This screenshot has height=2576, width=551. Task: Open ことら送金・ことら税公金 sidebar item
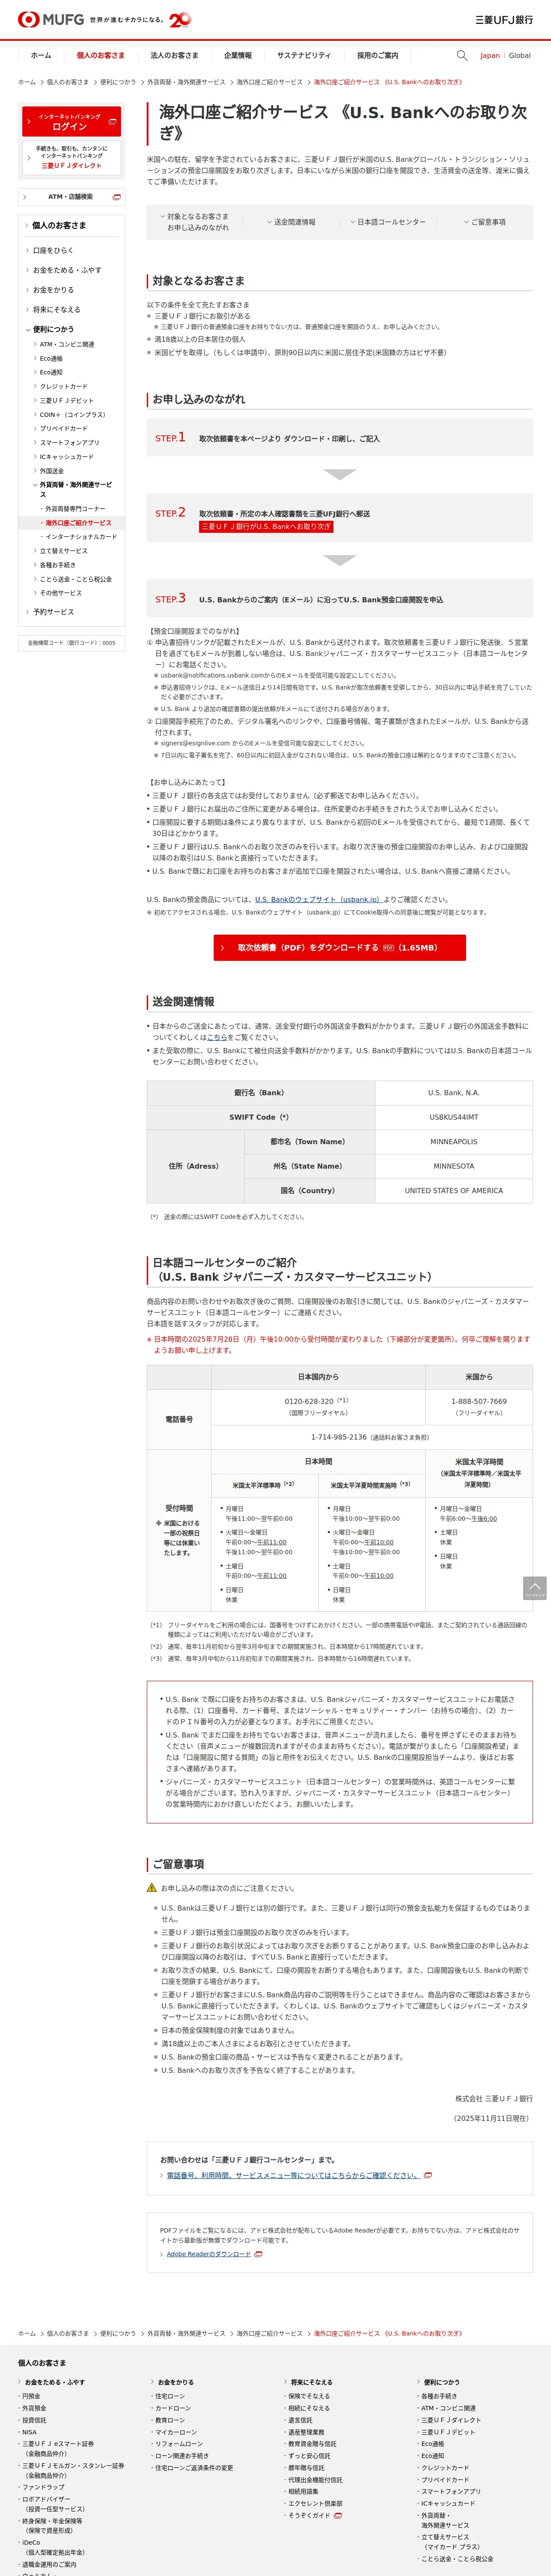tap(75, 579)
